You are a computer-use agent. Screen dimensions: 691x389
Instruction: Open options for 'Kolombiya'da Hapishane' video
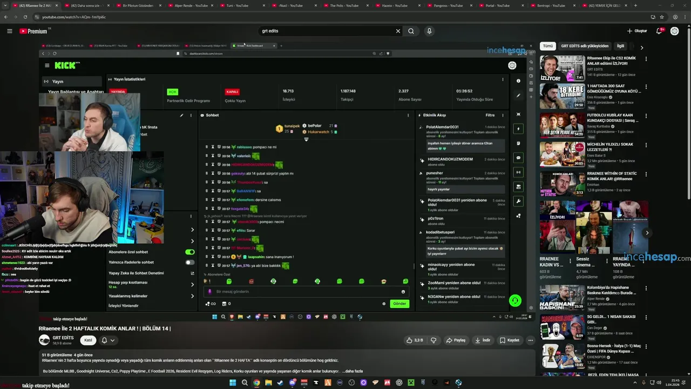[646, 288]
